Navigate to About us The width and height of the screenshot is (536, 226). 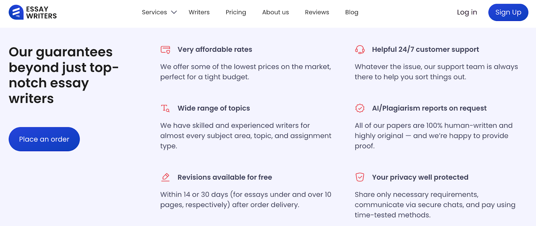[x=275, y=12]
